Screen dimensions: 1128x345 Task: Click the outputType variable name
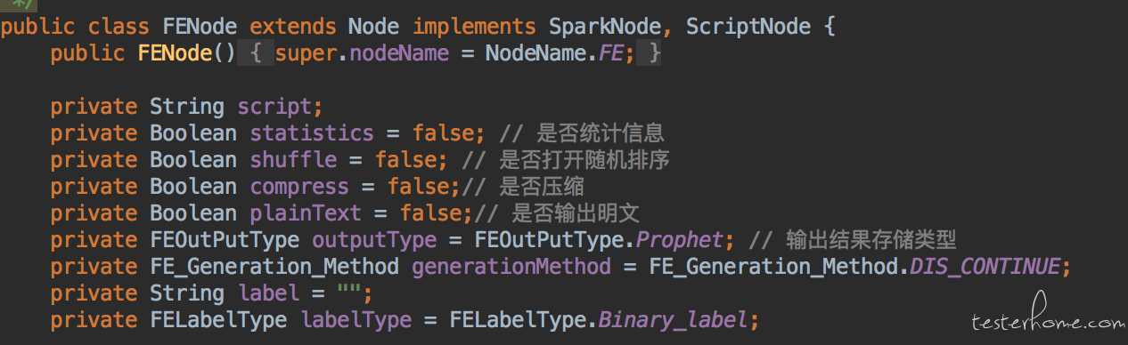click(x=373, y=240)
